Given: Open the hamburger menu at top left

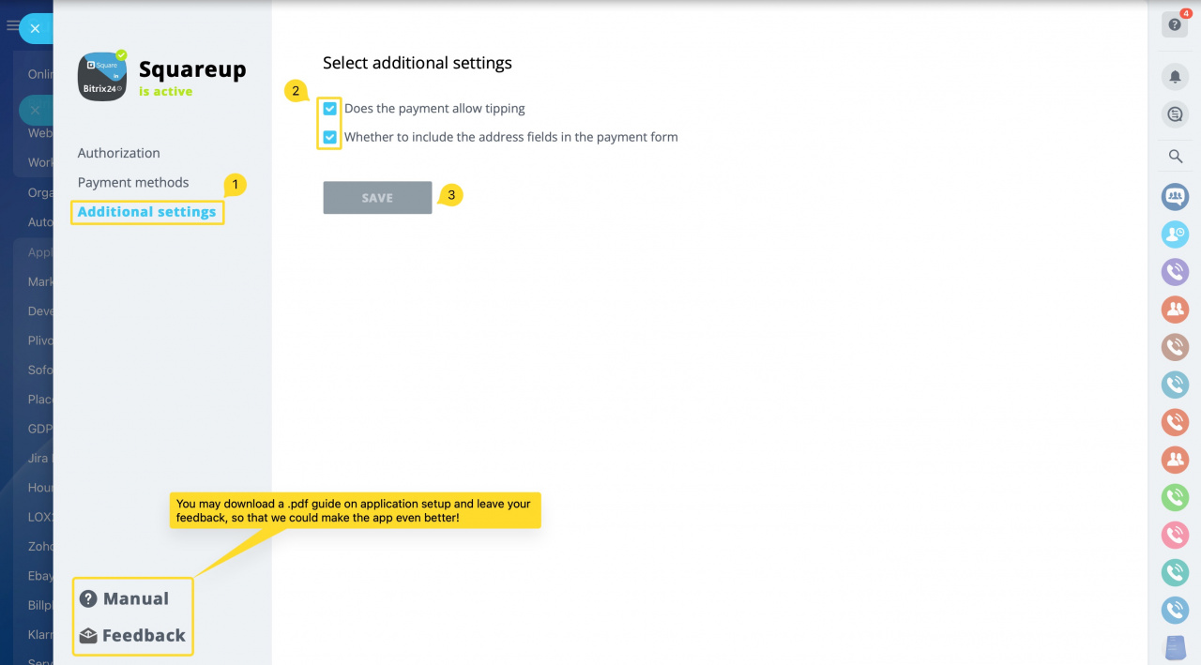Looking at the screenshot, I should click(x=11, y=25).
